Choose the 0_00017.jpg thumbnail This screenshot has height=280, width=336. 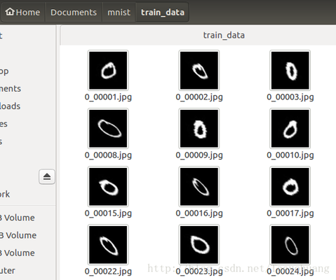(x=290, y=186)
